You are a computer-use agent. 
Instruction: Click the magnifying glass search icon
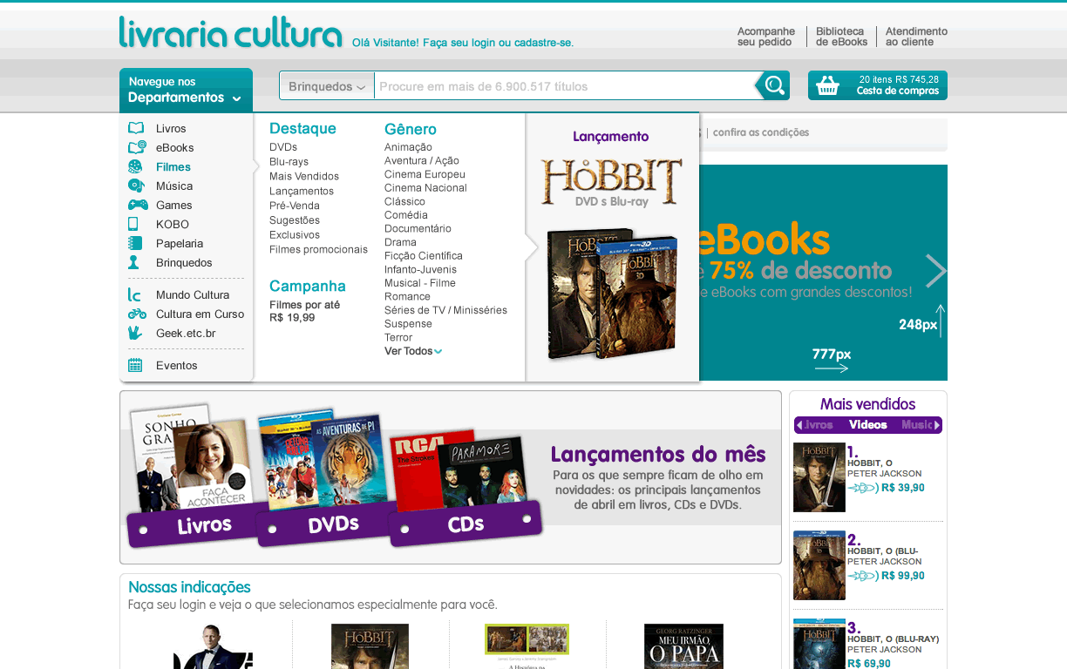click(x=774, y=85)
